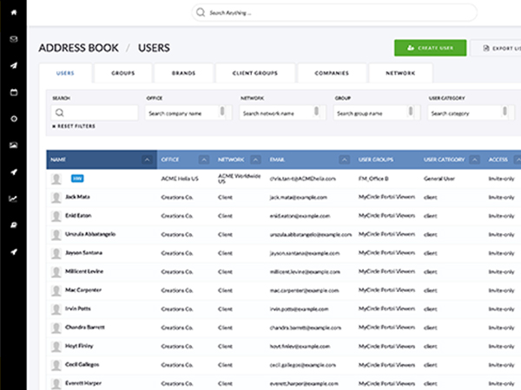Click the Export Users button
Image resolution: width=521 pixels, height=390 pixels.
(496, 48)
